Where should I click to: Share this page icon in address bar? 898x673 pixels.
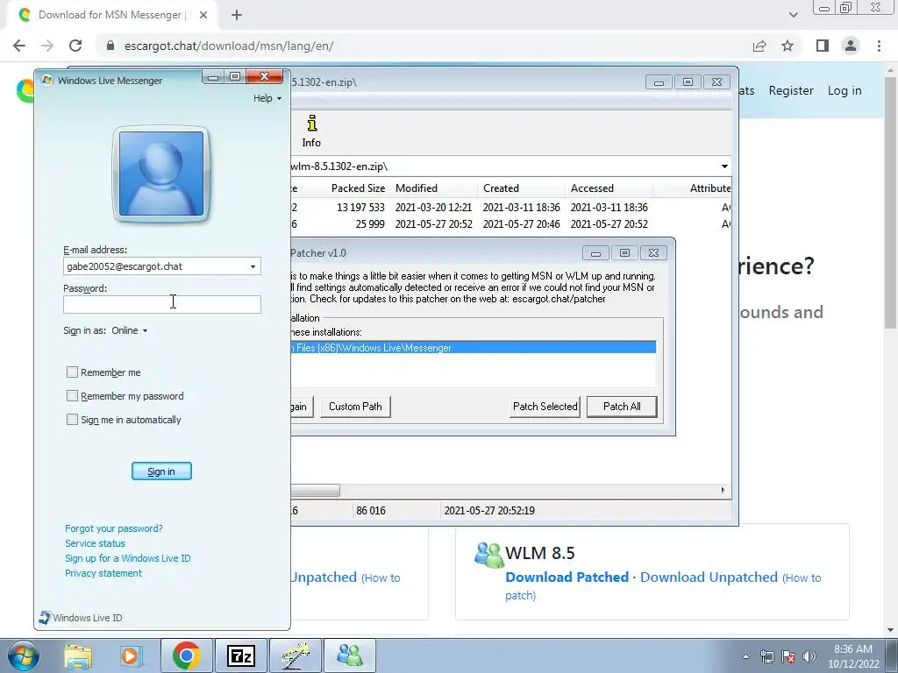[x=759, y=46]
